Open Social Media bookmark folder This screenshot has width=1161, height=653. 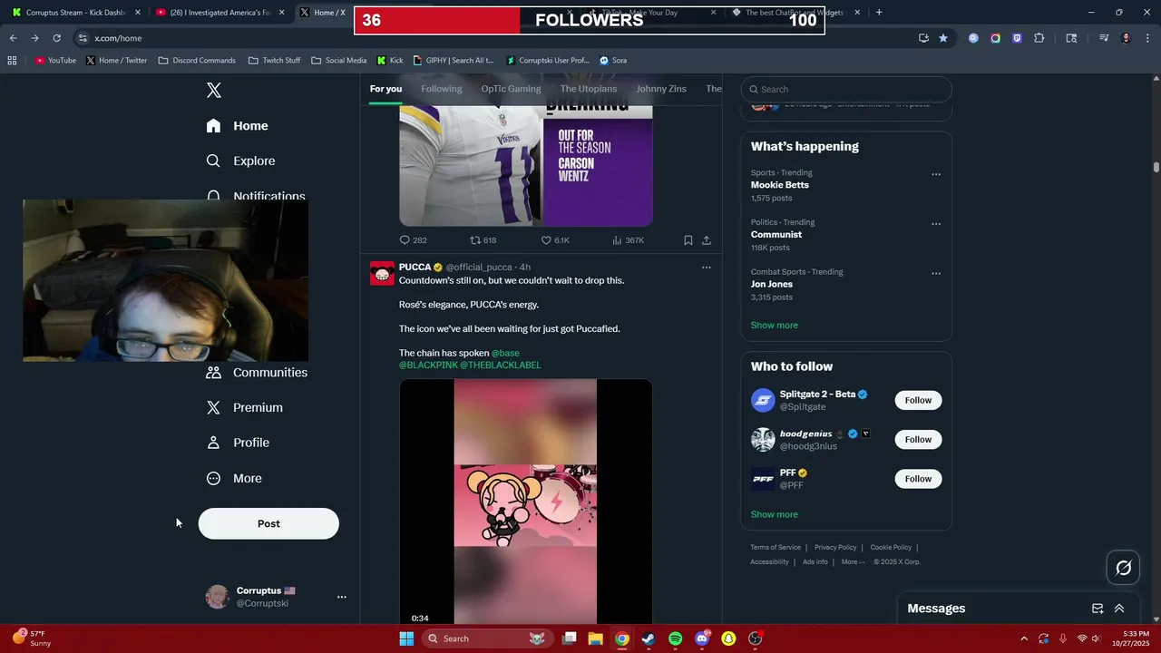pos(338,61)
